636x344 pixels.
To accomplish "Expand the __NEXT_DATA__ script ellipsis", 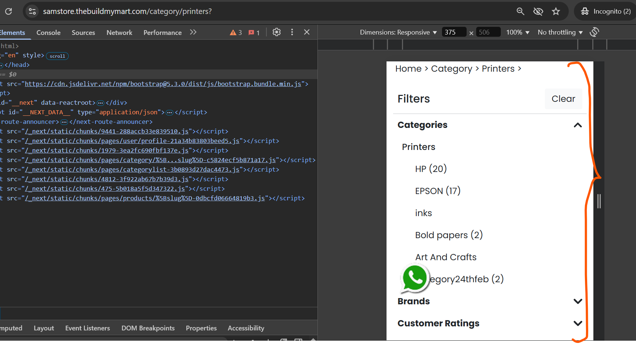I will pos(169,112).
